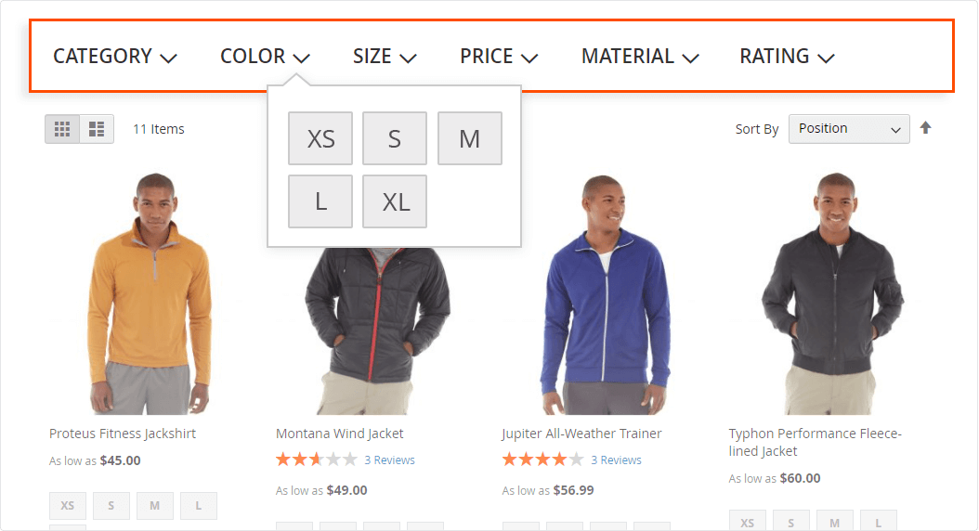
Task: Select size XS in the filter popup
Action: (320, 138)
